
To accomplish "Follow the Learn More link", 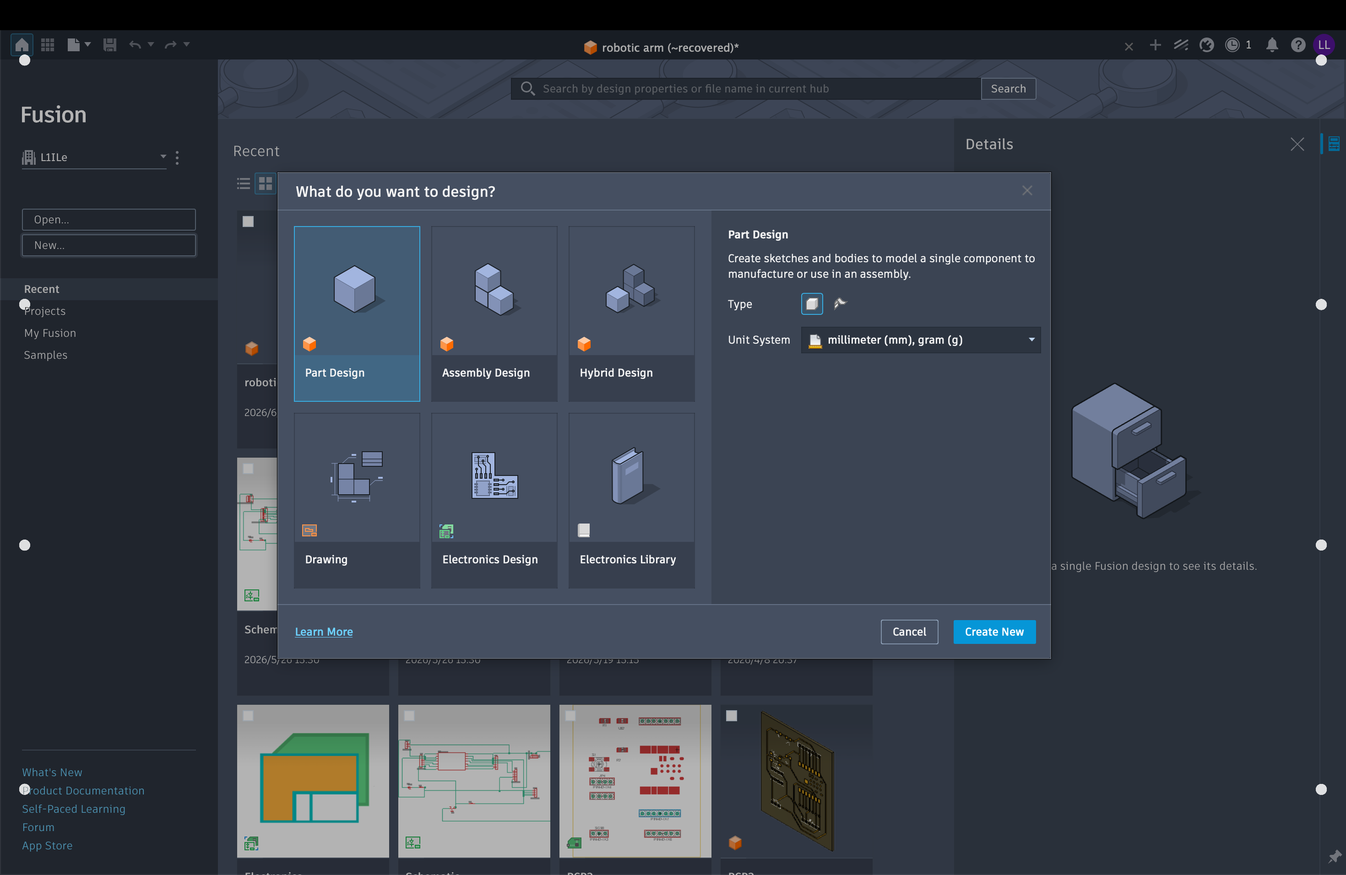I will [x=324, y=632].
